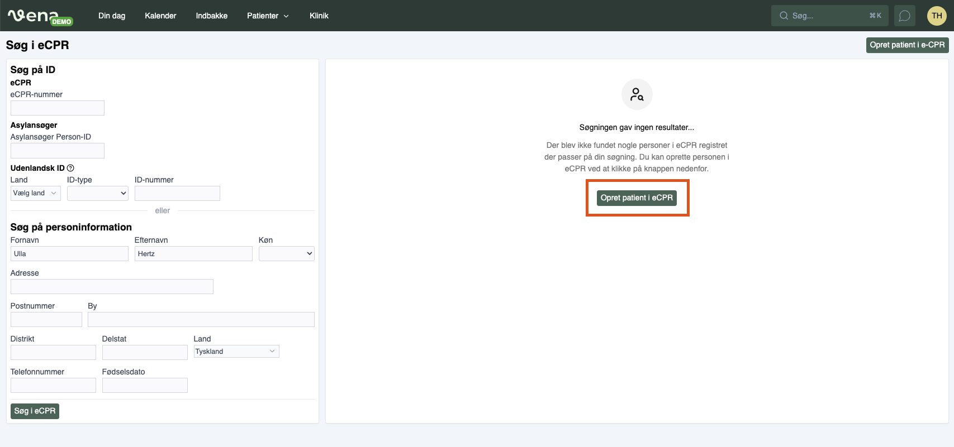Click the magnifier icon in search bar

(x=784, y=16)
